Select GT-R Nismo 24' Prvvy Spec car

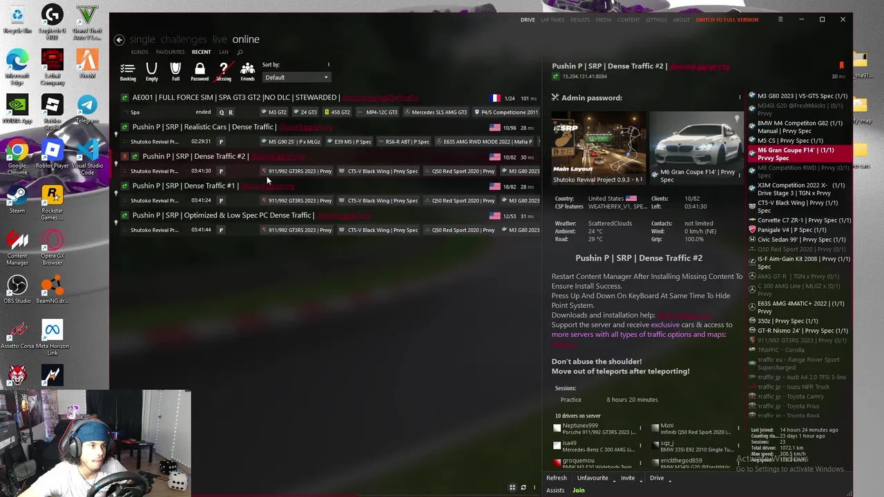[x=799, y=331]
